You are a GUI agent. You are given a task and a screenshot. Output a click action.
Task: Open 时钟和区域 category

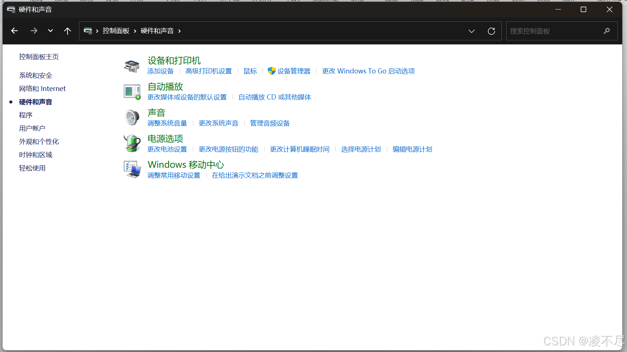[x=36, y=155]
